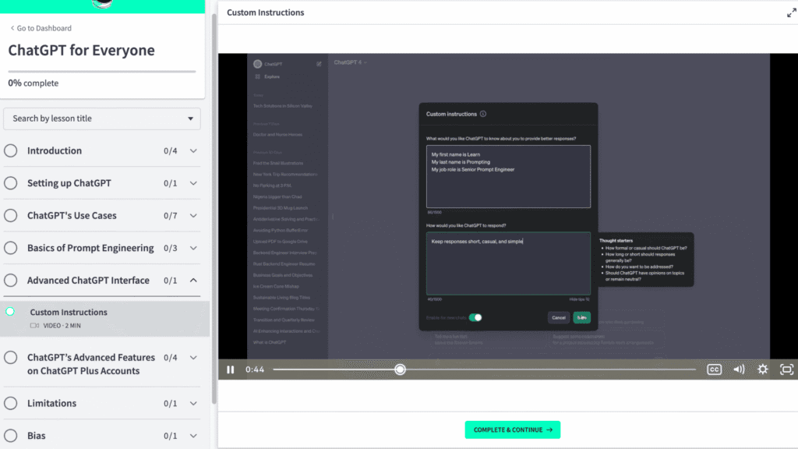
Task: Mark Setting up ChatGPT circle
Action: (x=11, y=183)
